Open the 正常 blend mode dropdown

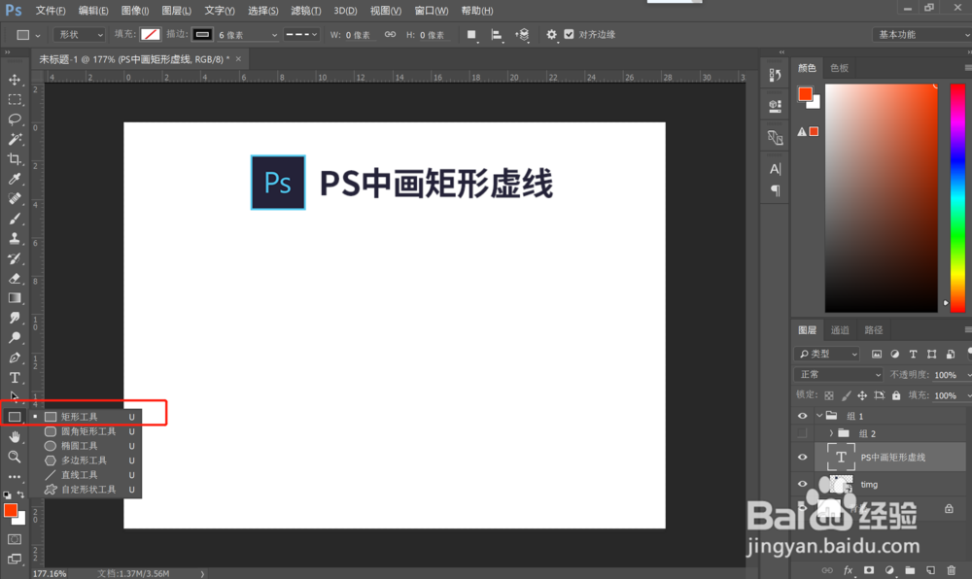click(838, 374)
